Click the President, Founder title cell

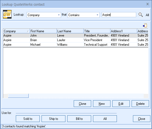tap(97, 35)
